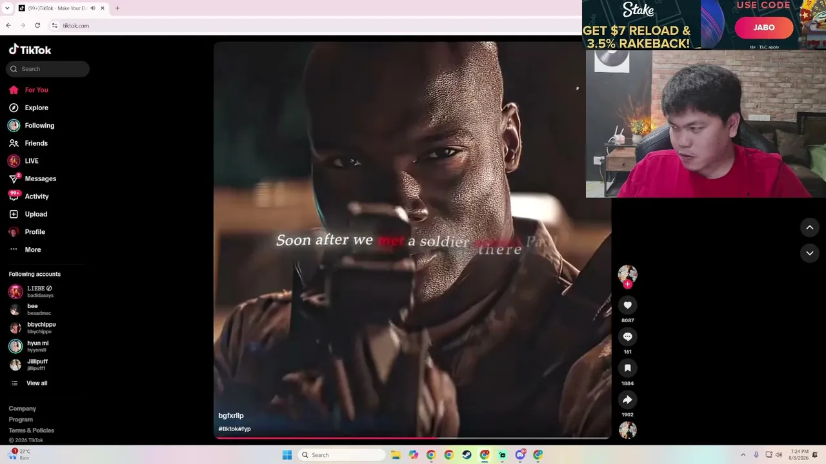Open the network status tray icon
The width and height of the screenshot is (826, 464).
coord(768,455)
